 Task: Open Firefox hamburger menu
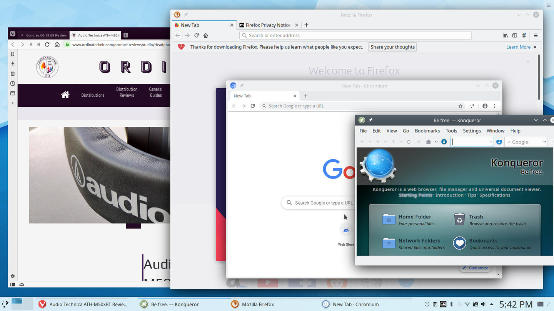pos(536,35)
